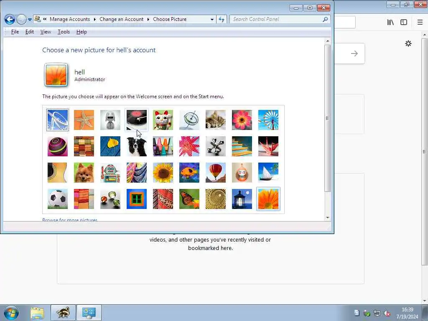This screenshot has height=321, width=428.
Task: Click the browser search go arrow
Action: 354,53
